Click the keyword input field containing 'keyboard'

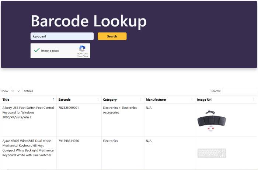[62, 36]
